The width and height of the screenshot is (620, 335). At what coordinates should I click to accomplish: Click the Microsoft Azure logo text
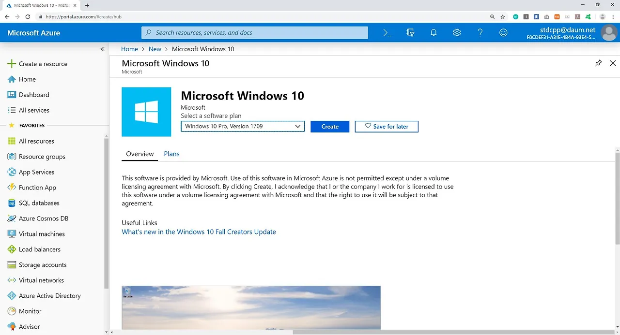point(34,33)
